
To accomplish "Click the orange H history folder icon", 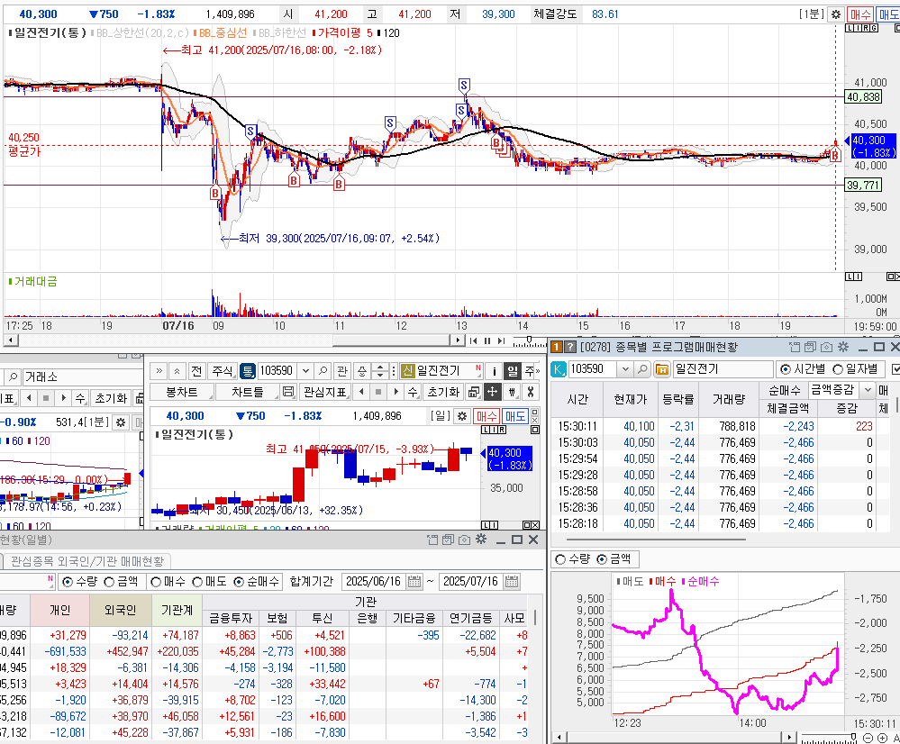I will [662, 369].
